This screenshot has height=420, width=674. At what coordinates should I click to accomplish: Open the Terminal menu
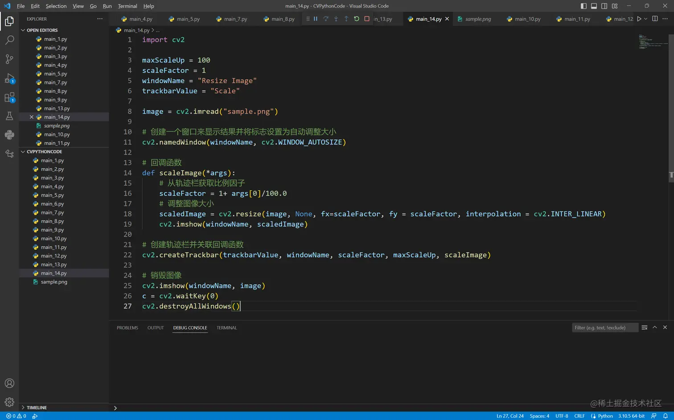(127, 6)
